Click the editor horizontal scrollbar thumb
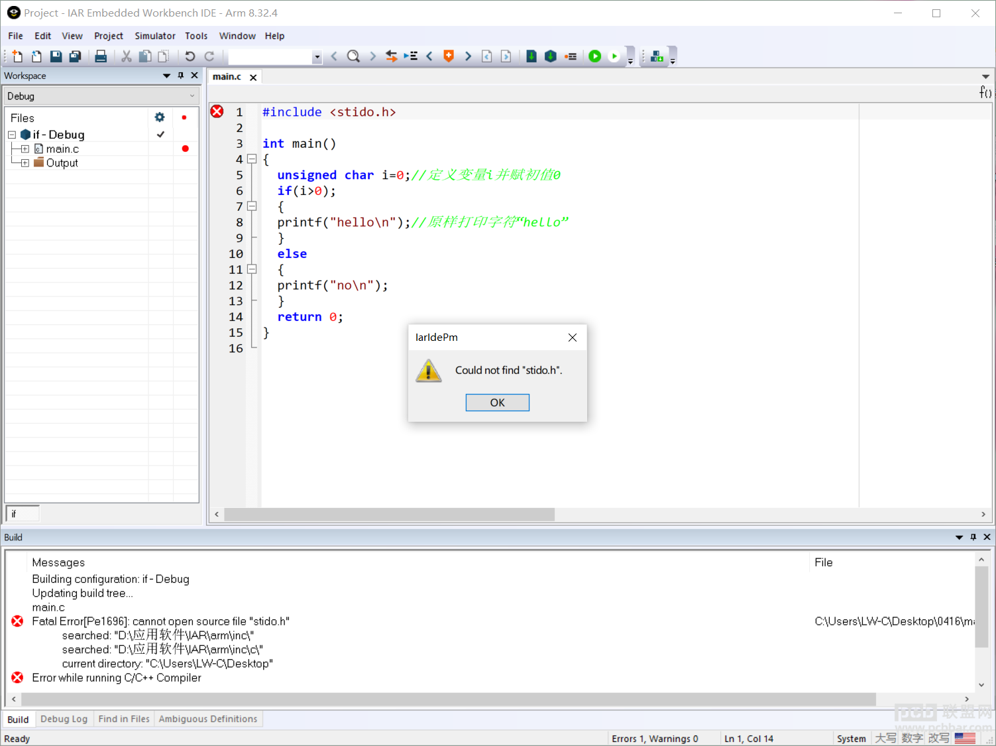Viewport: 996px width, 746px height. [390, 515]
